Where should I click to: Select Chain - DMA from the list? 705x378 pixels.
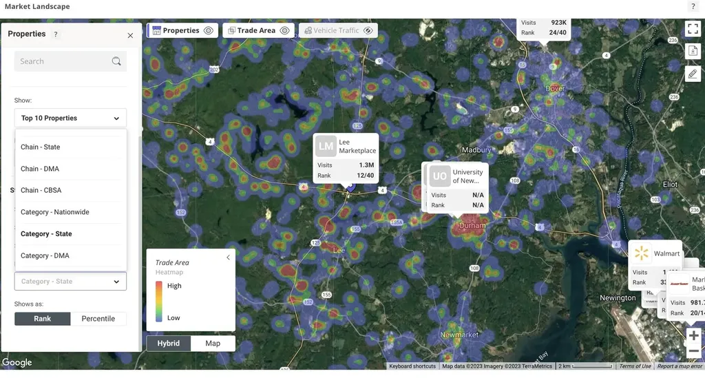pyautogui.click(x=40, y=169)
